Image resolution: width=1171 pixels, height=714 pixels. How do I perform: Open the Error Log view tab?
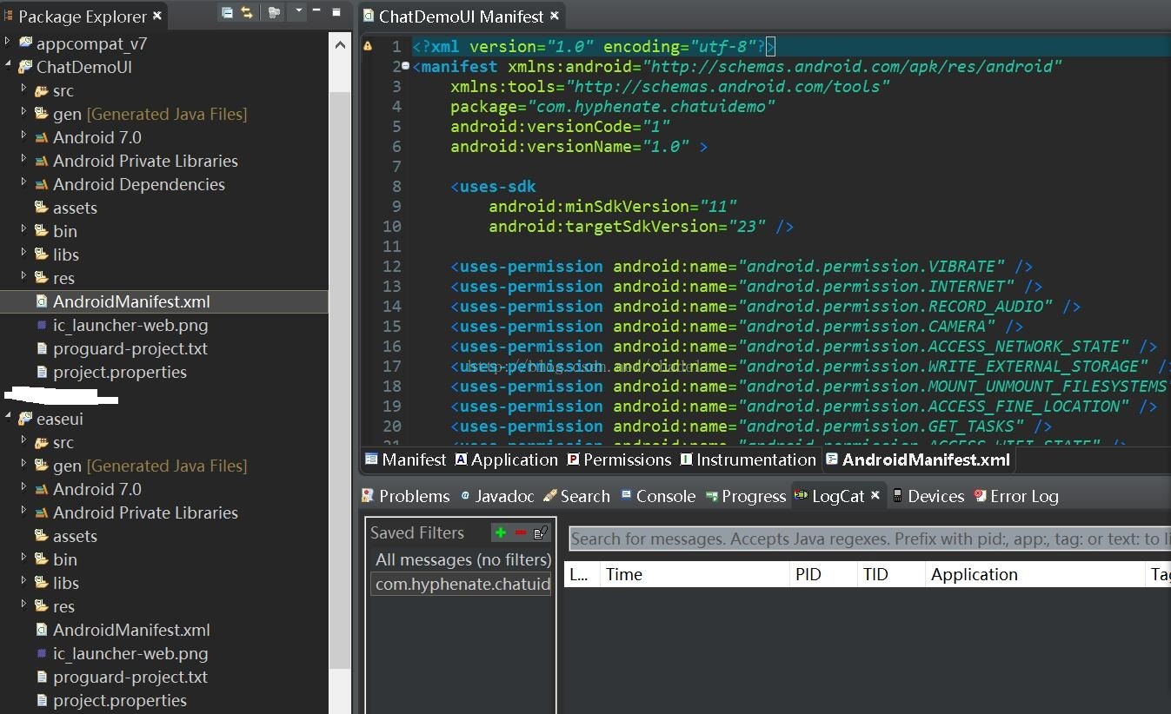tap(1015, 496)
